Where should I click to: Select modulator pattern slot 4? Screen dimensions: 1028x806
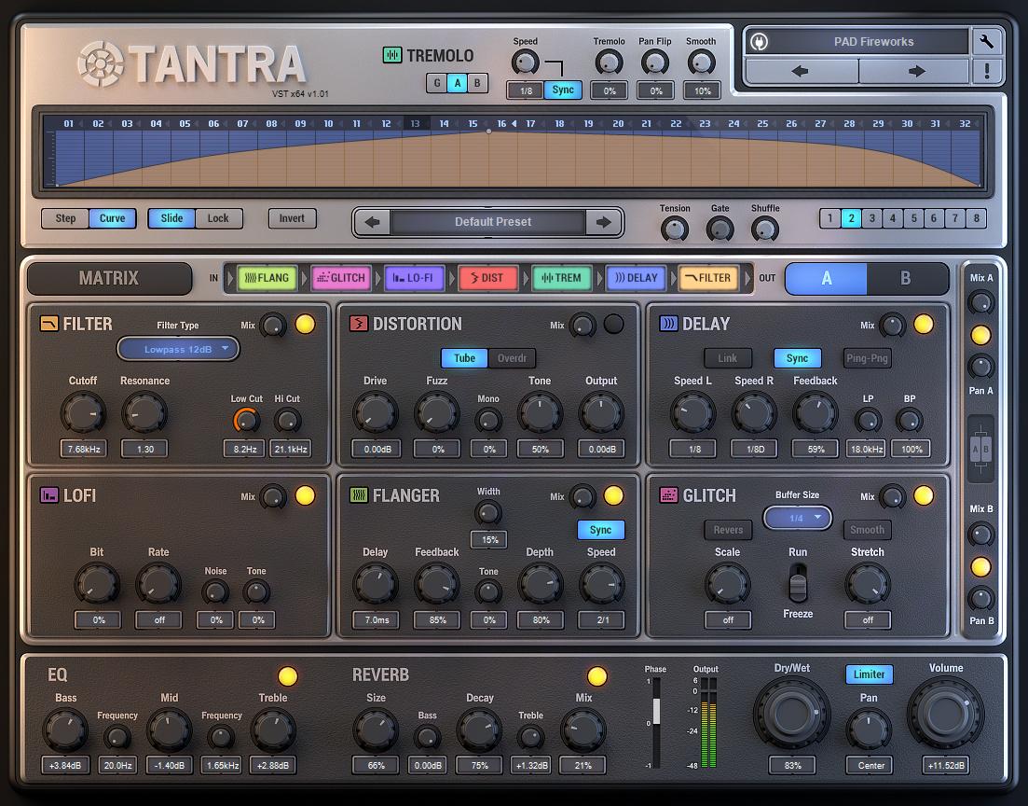point(892,218)
